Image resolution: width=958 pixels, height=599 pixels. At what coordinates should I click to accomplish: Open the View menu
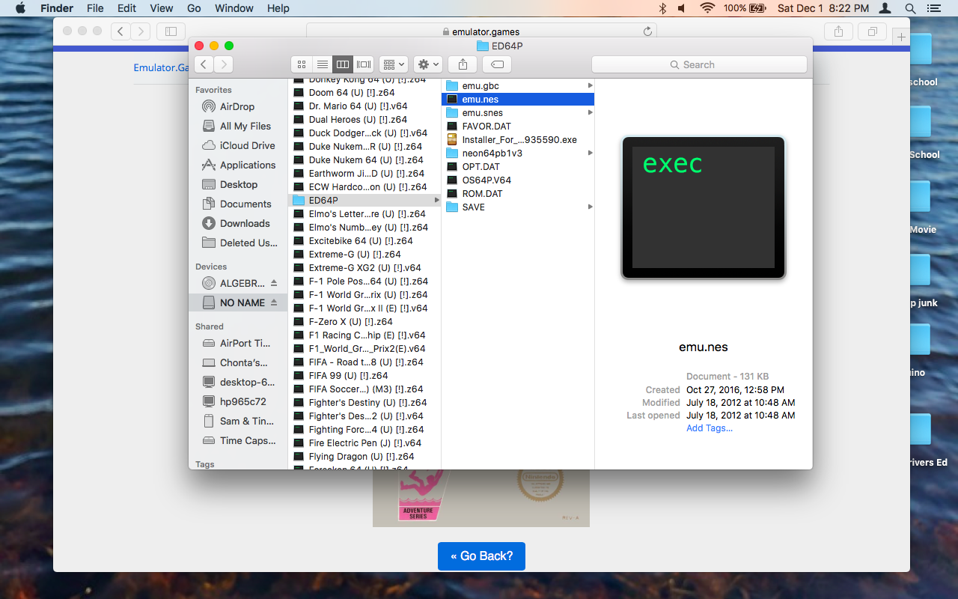pyautogui.click(x=162, y=8)
